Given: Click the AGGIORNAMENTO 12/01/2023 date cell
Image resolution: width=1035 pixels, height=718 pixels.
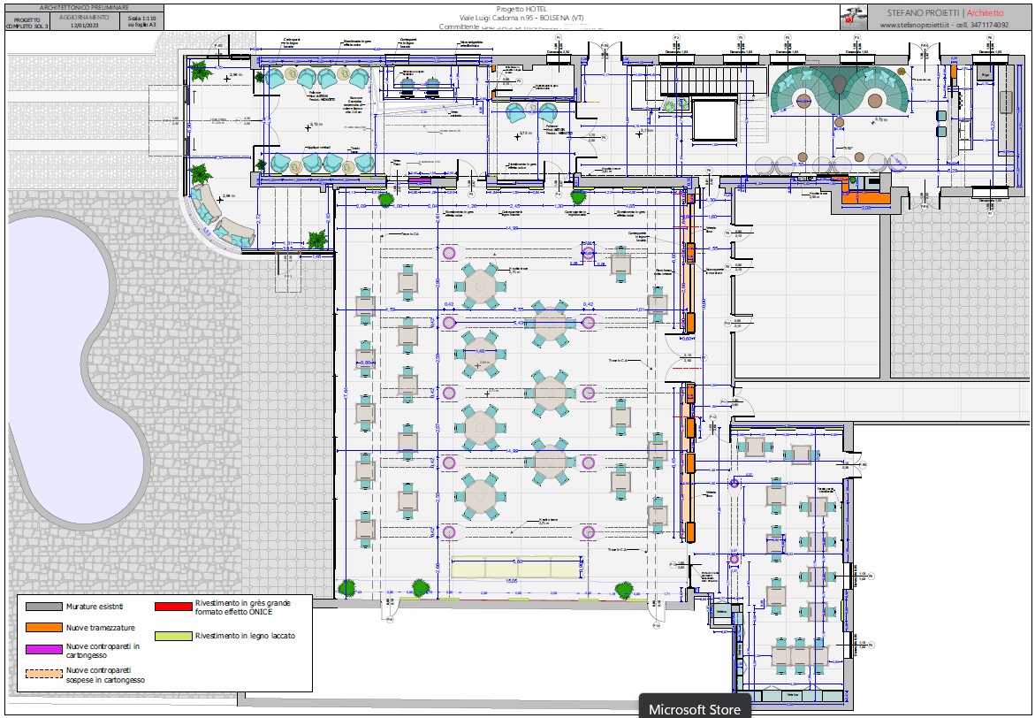Looking at the screenshot, I should [x=84, y=21].
